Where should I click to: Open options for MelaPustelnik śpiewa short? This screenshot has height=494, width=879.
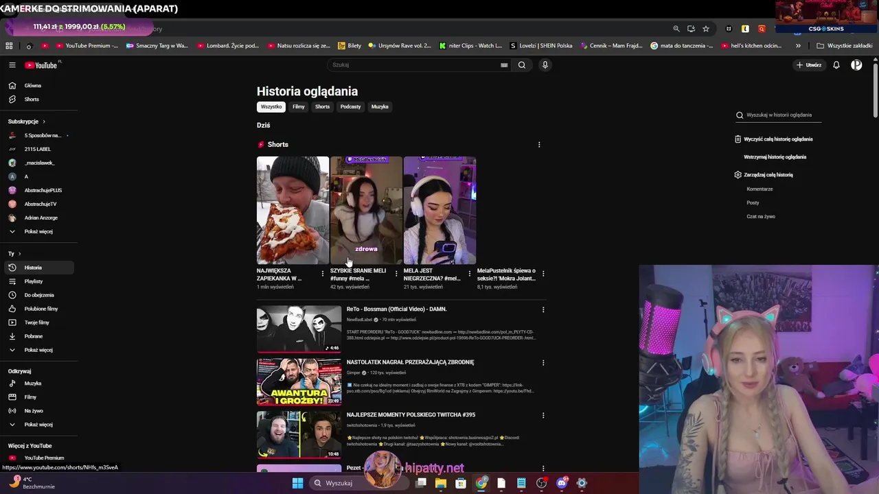click(x=543, y=274)
